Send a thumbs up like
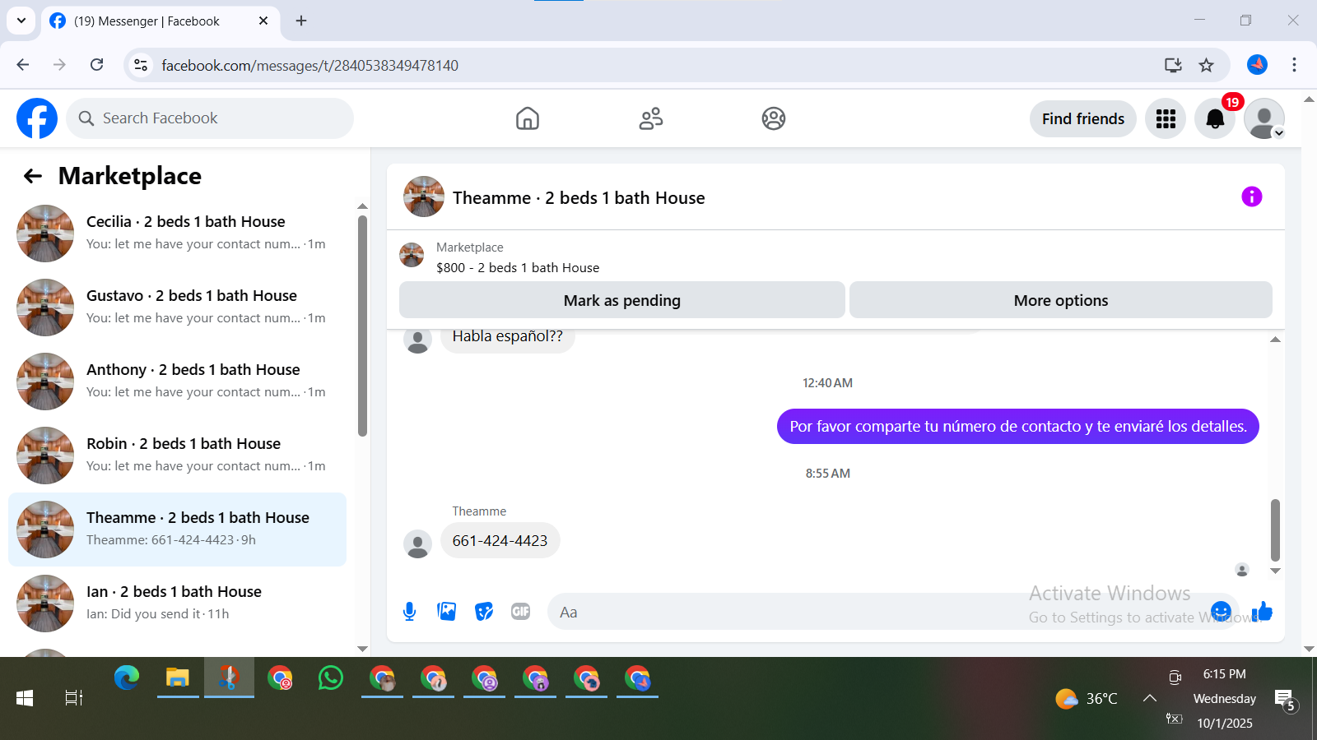 click(x=1262, y=612)
